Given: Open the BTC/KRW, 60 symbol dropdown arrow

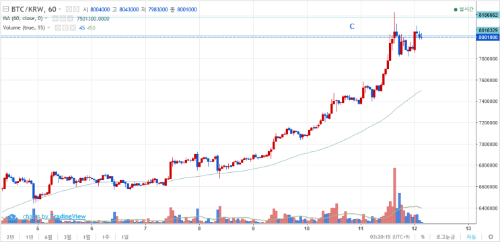Looking at the screenshot, I should coord(60,9).
